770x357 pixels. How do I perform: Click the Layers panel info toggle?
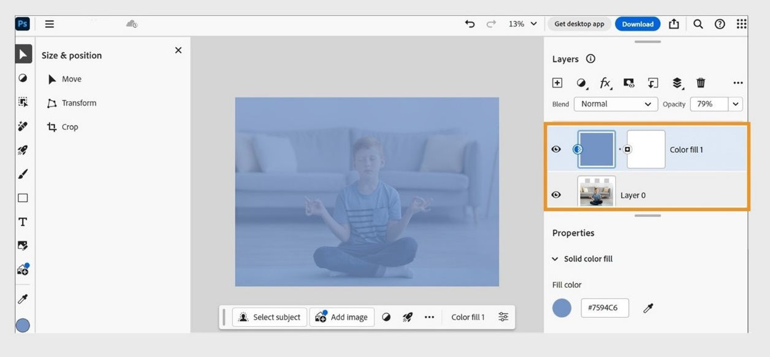click(x=590, y=58)
